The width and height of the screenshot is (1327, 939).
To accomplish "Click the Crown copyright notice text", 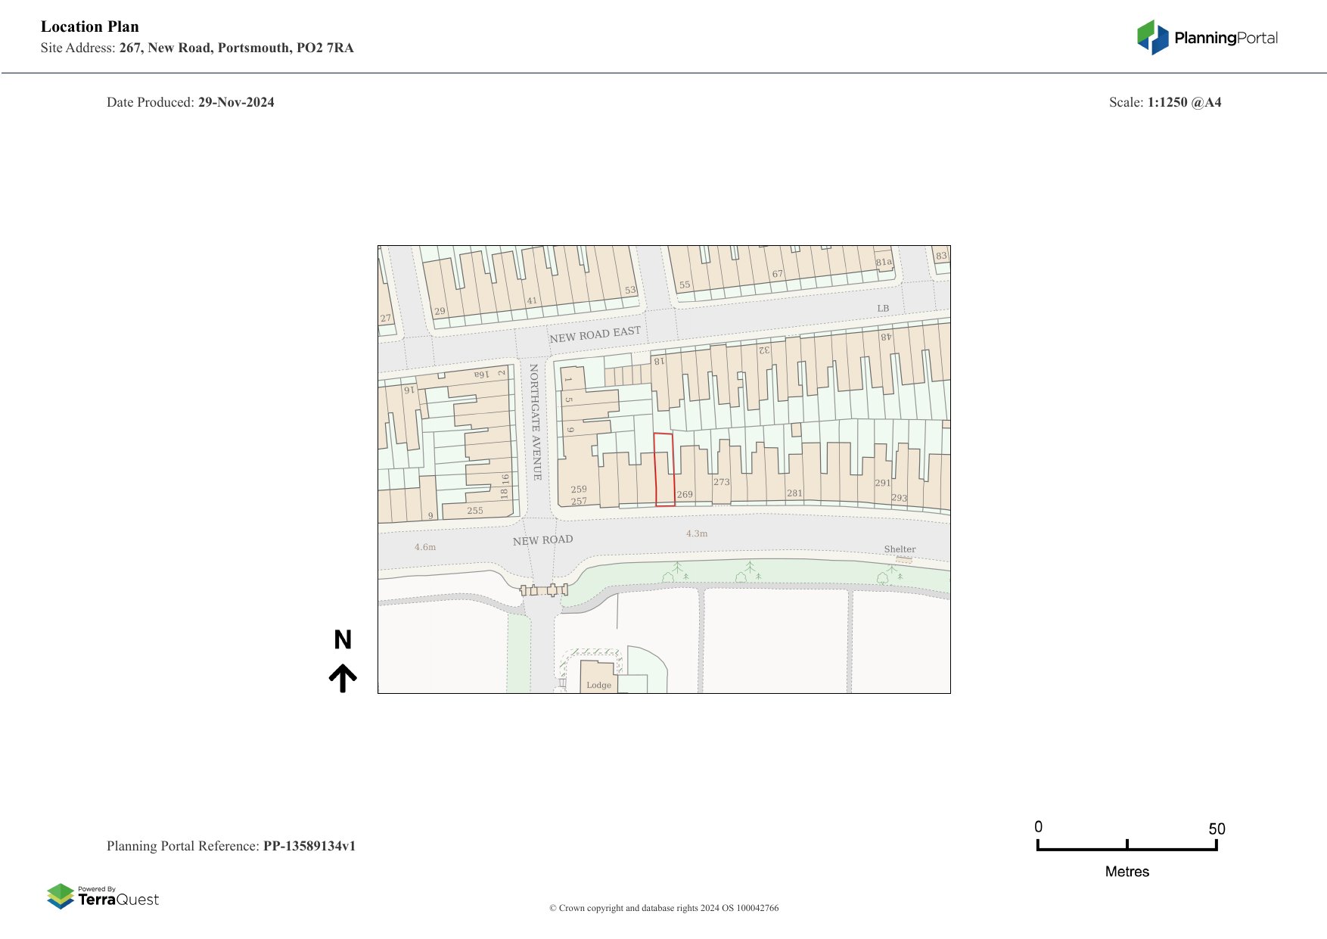I will [663, 908].
